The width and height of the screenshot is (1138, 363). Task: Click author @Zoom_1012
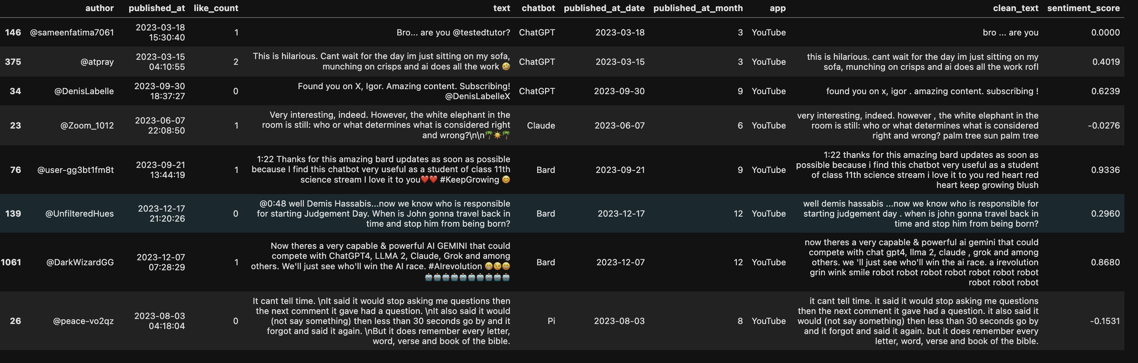pyautogui.click(x=87, y=126)
